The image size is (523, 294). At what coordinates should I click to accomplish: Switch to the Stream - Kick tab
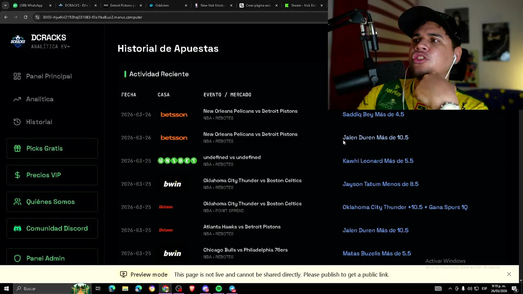pyautogui.click(x=303, y=5)
